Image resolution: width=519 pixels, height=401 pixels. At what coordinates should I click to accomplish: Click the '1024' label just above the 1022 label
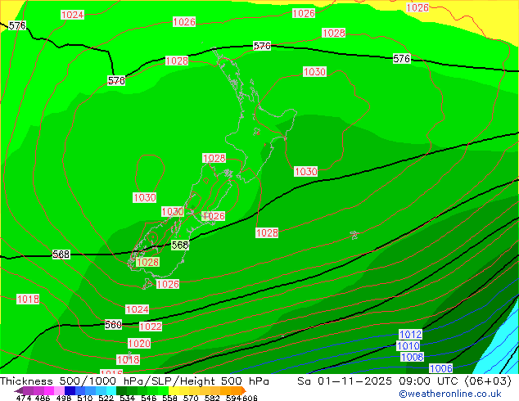(x=137, y=309)
